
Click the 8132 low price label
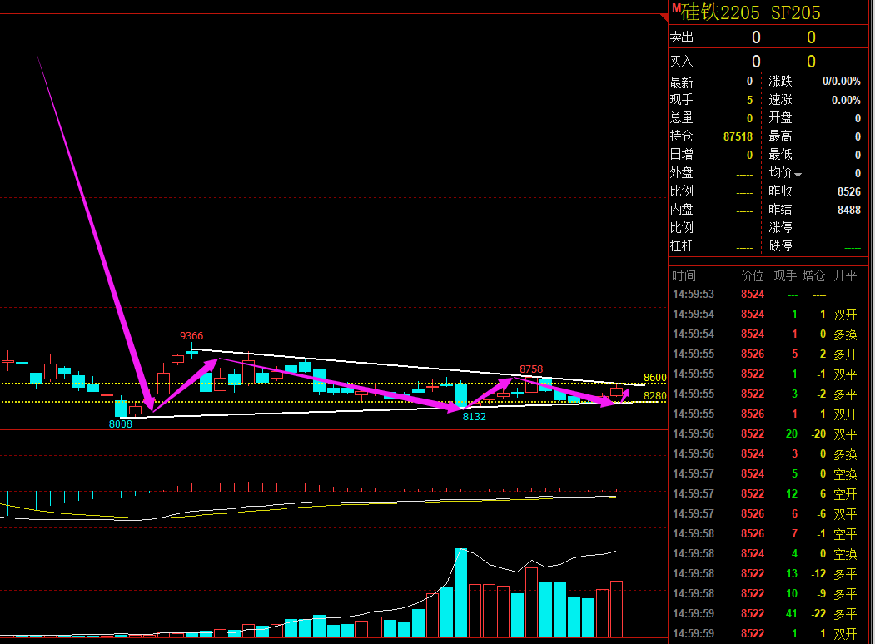475,417
